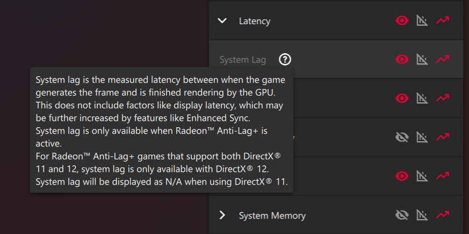Image resolution: width=469 pixels, height=234 pixels.
Task: Toggle visibility eye for System Lag
Action: (x=402, y=60)
